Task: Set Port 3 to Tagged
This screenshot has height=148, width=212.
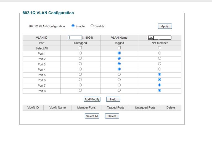Action: (119, 64)
